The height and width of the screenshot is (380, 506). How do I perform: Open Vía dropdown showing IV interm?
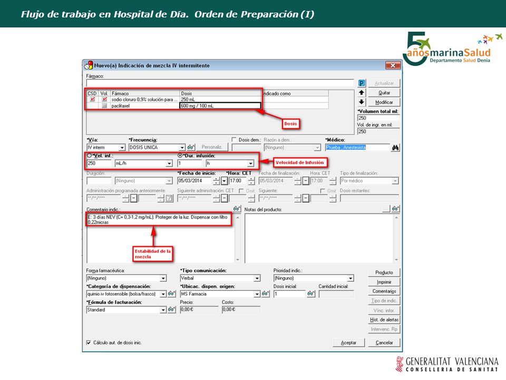[x=122, y=148]
